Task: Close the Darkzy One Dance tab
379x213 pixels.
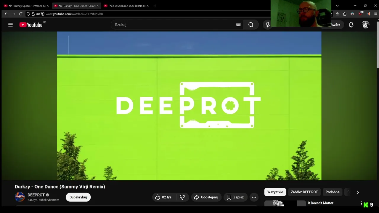Action: pyautogui.click(x=97, y=6)
